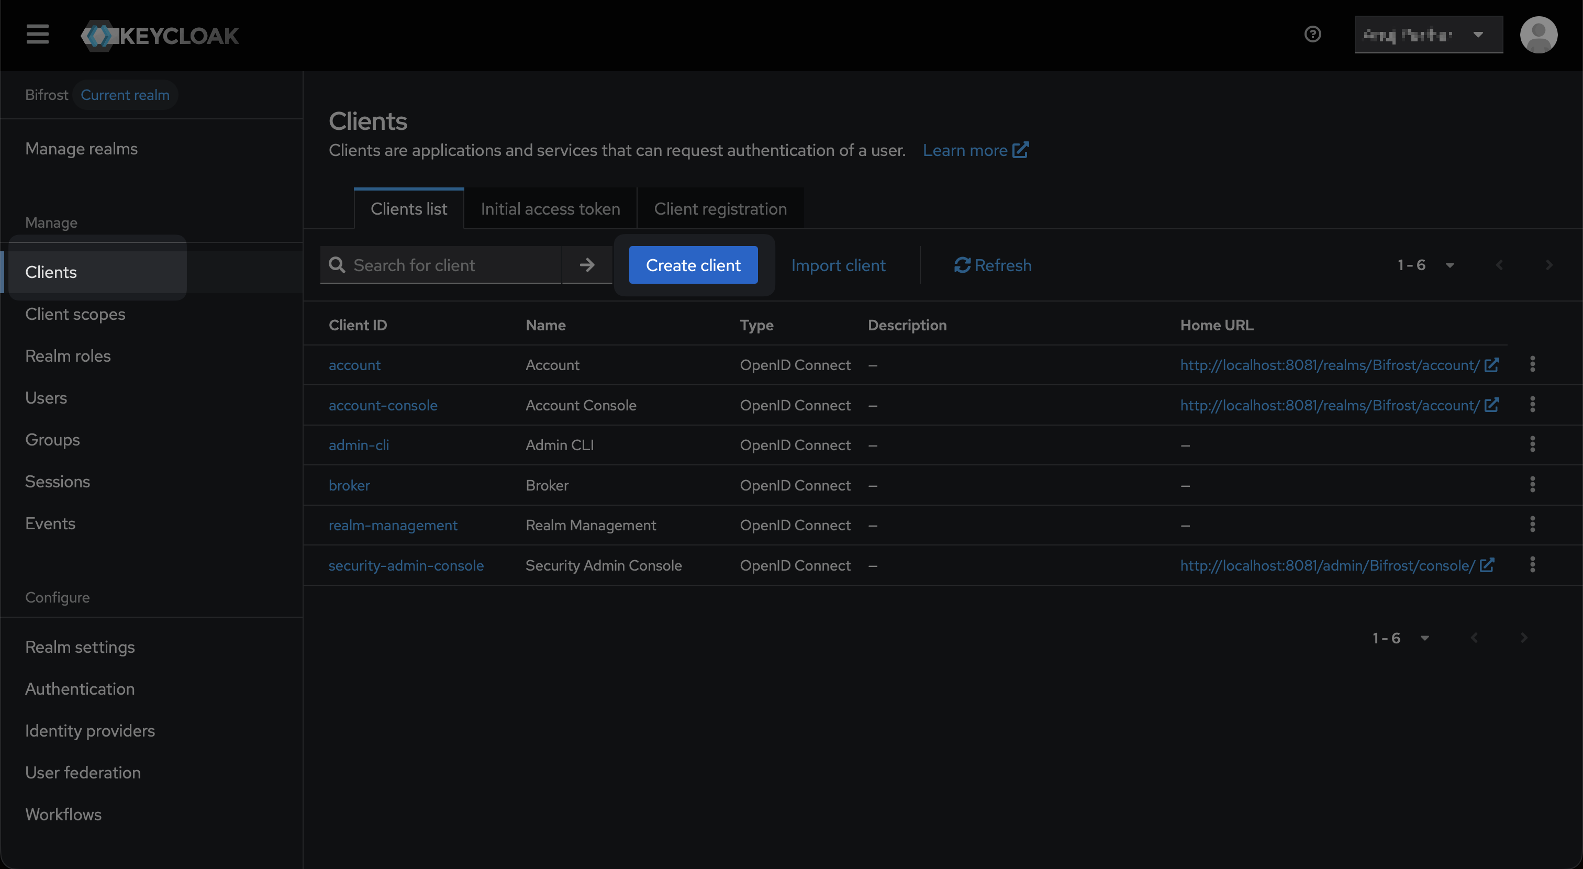The width and height of the screenshot is (1583, 869).
Task: Open the admin-cli client
Action: [359, 445]
